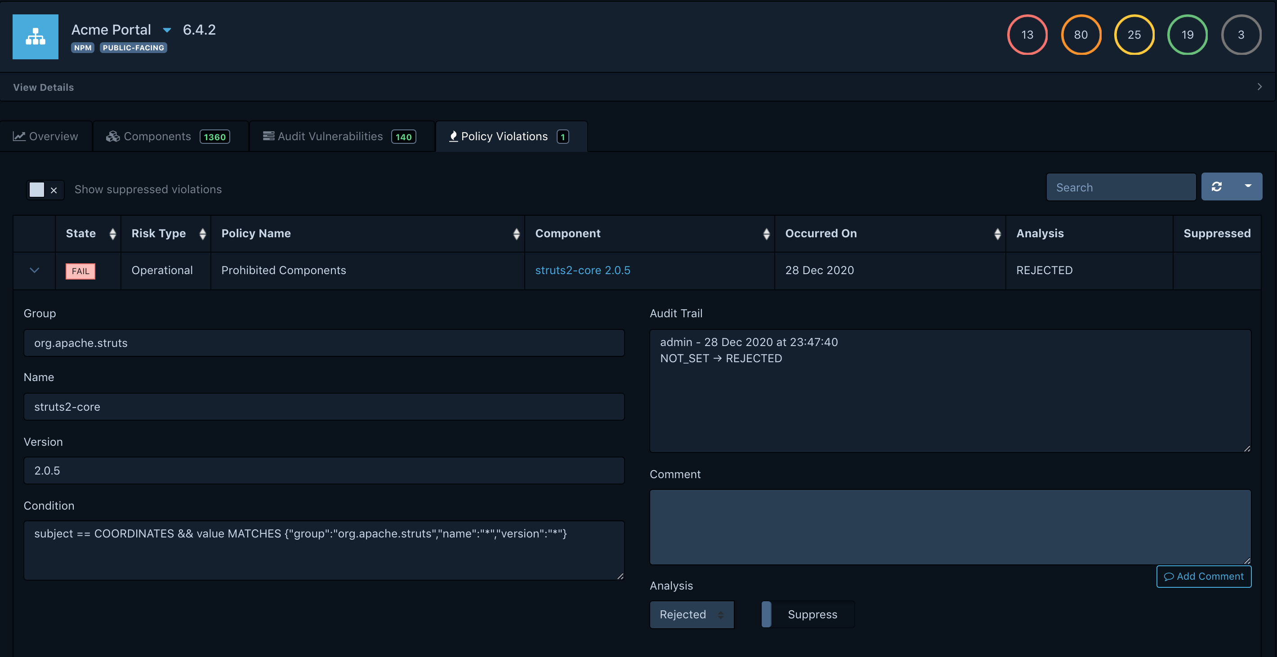Click the green severity circle showing 19
The image size is (1277, 657).
tap(1187, 35)
